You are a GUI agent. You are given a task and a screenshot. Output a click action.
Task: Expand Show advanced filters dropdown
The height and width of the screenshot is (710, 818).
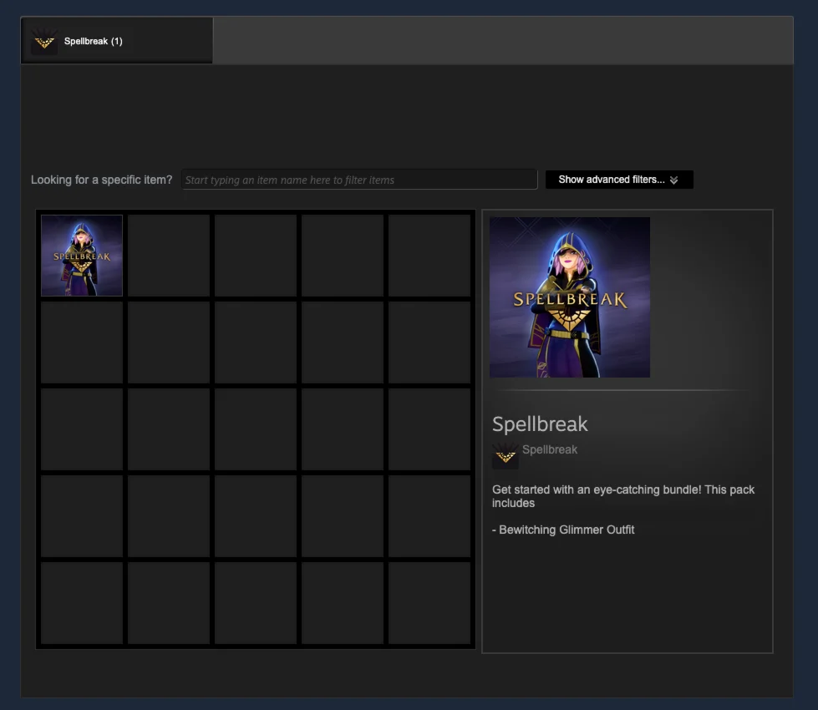(619, 180)
